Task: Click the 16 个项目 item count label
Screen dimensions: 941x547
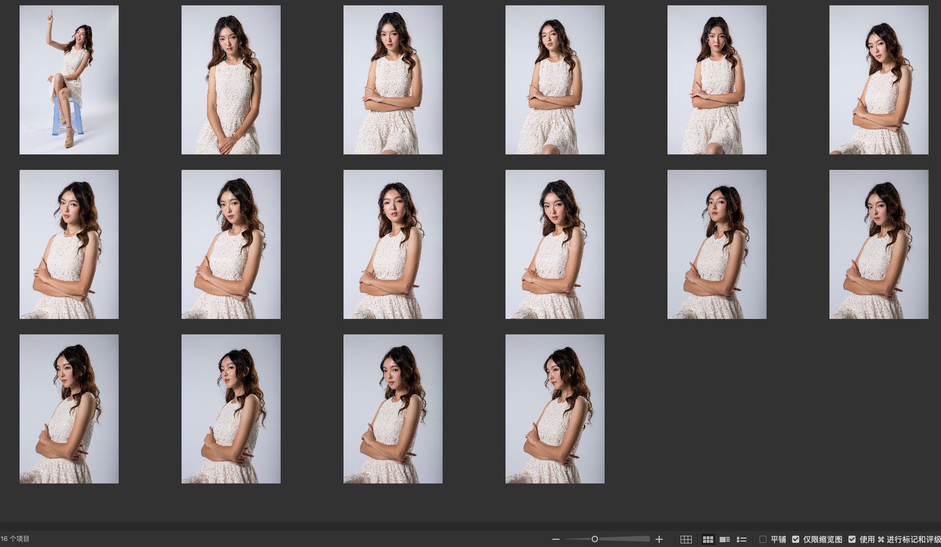Action: pyautogui.click(x=15, y=539)
